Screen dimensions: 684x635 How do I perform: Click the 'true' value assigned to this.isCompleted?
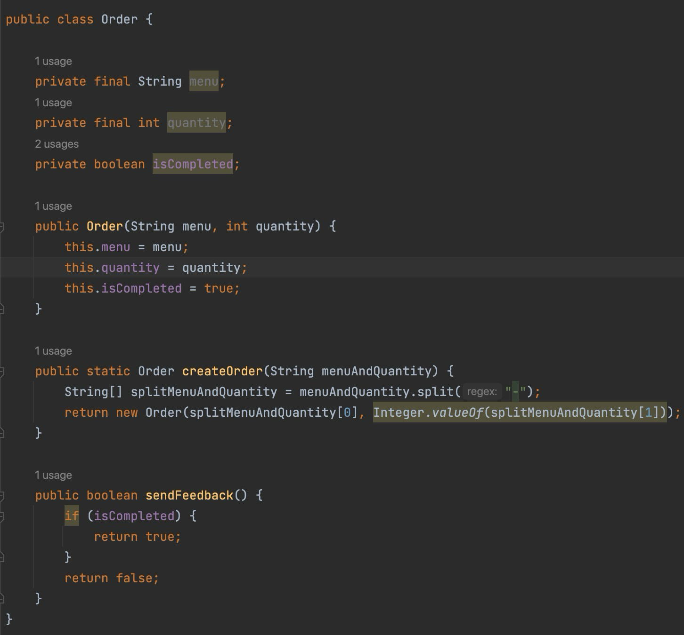click(219, 288)
